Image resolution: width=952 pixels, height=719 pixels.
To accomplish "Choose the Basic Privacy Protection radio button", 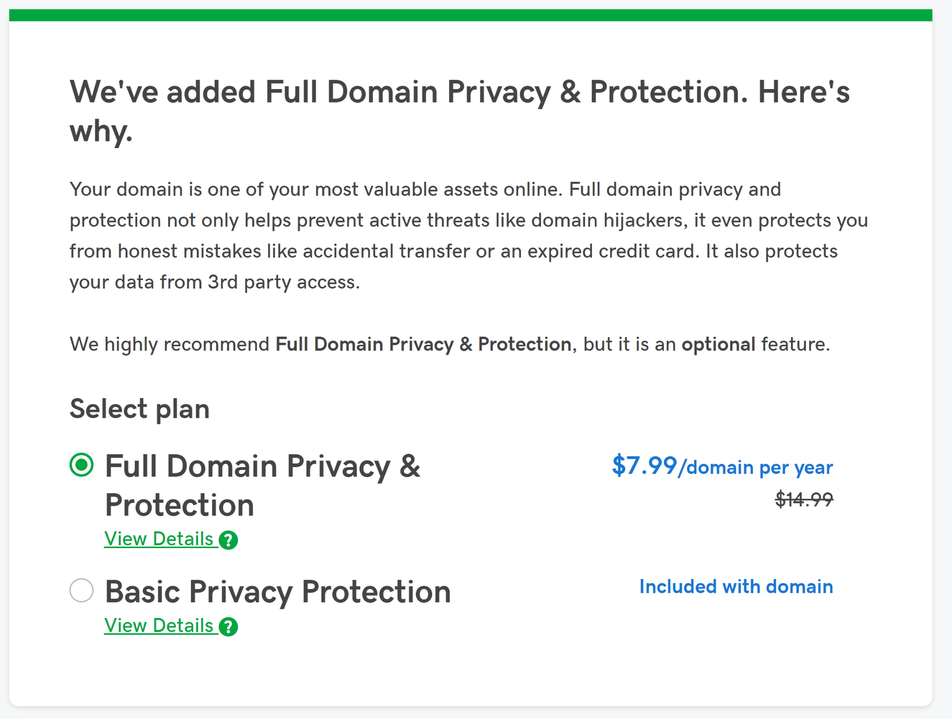I will [81, 590].
